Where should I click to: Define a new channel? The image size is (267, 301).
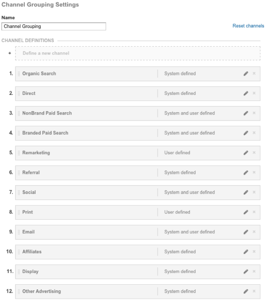(138, 53)
